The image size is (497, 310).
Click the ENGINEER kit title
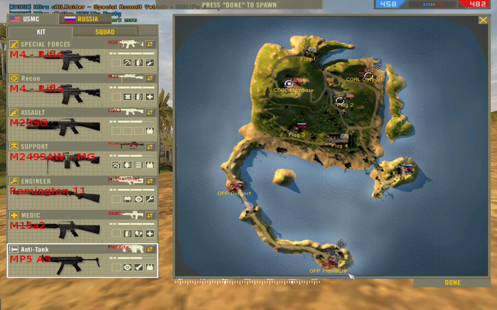(36, 181)
